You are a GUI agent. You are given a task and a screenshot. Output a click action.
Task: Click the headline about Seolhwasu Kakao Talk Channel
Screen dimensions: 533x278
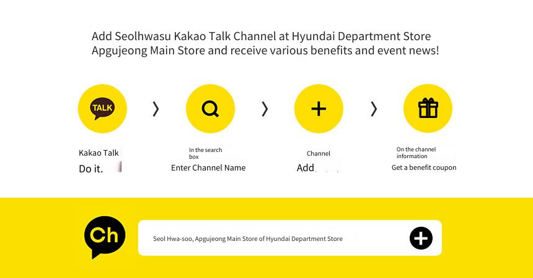[265, 43]
